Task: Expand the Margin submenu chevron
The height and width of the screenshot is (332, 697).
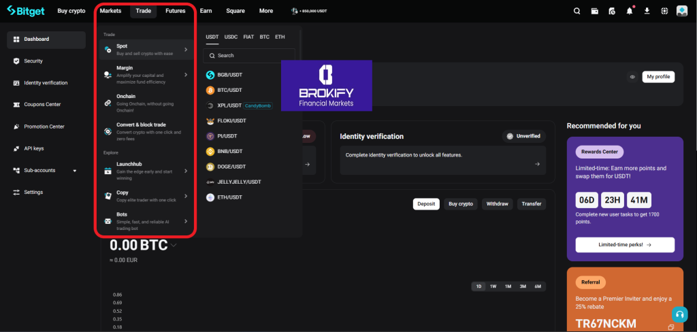Action: 186,75
